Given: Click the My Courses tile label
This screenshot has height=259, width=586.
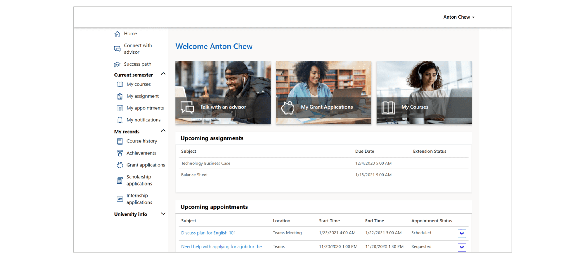Looking at the screenshot, I should [415, 107].
